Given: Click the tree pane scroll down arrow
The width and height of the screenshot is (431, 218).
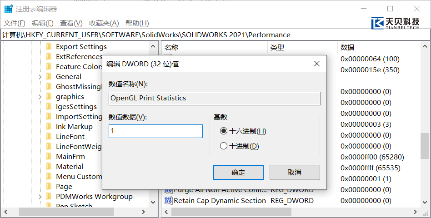Looking at the screenshot, I should click(x=153, y=203).
